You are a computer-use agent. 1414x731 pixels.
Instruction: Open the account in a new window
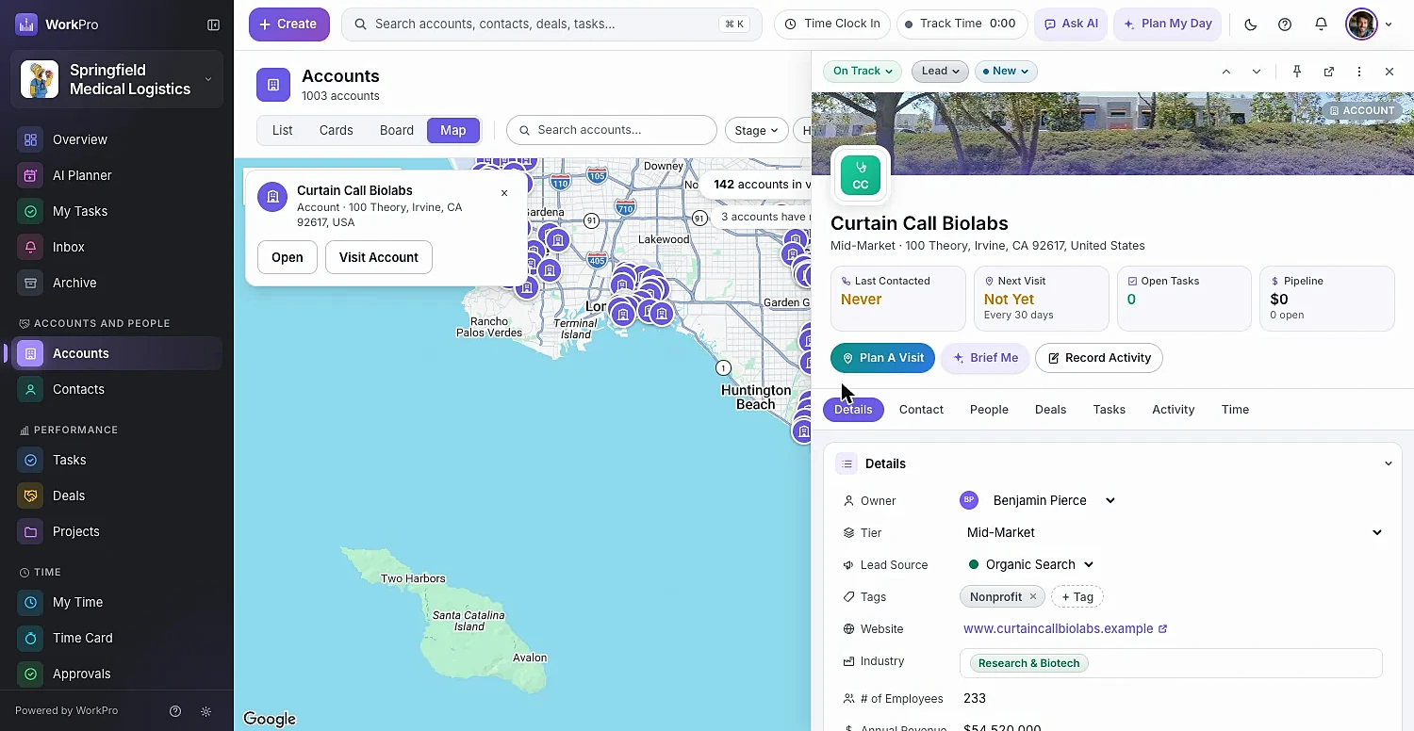[x=1329, y=72]
